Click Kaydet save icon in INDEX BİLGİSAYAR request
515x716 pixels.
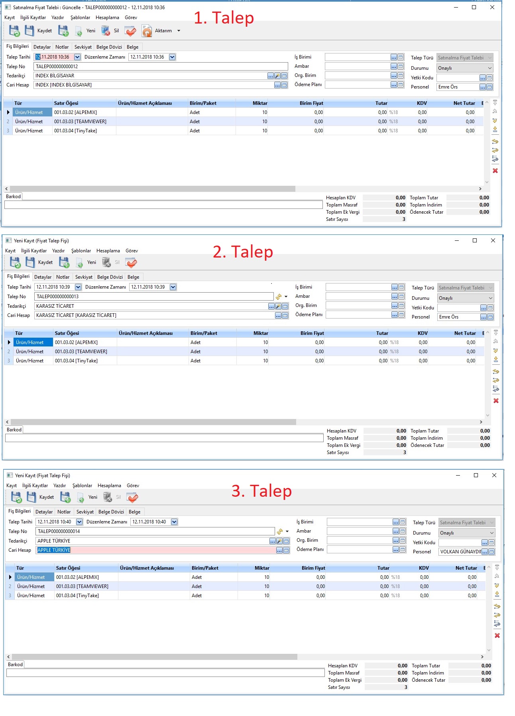click(x=29, y=31)
